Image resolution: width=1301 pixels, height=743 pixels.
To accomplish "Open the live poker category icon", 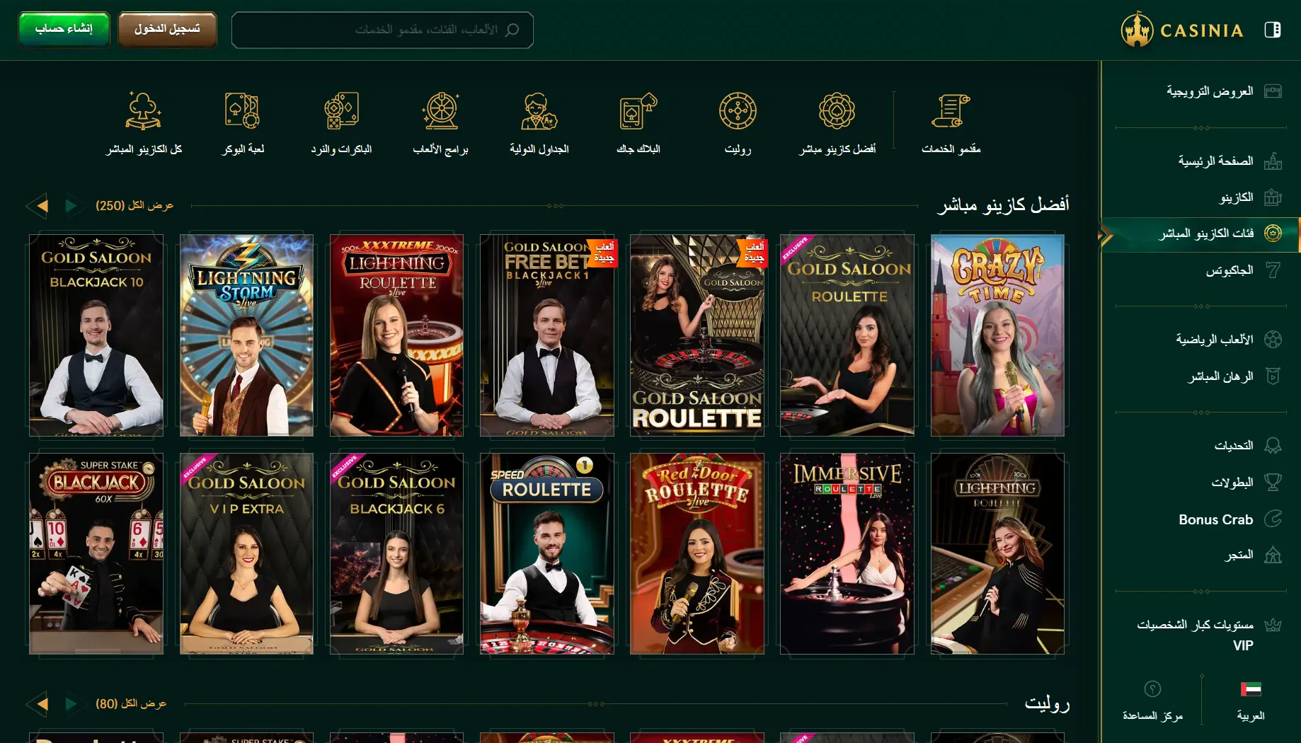I will pyautogui.click(x=242, y=111).
